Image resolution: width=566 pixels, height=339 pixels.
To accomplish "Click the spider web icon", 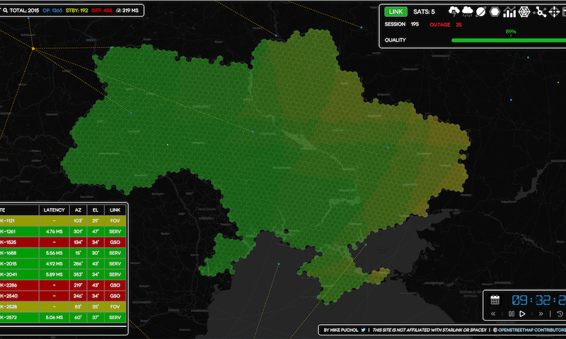I will pyautogui.click(x=524, y=11).
